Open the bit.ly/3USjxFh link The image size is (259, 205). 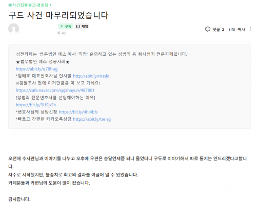coord(36,105)
